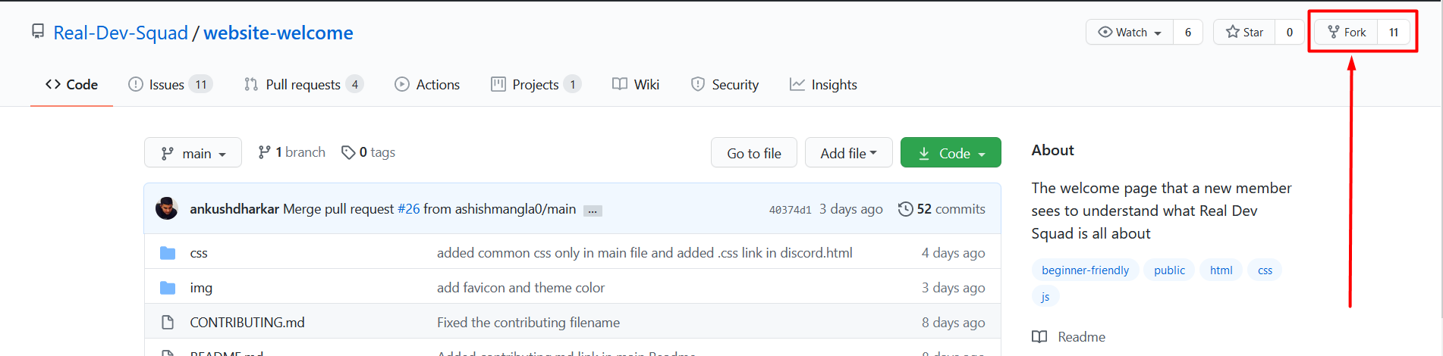Select the css topic tag
Image resolution: width=1443 pixels, height=356 pixels.
1265,270
